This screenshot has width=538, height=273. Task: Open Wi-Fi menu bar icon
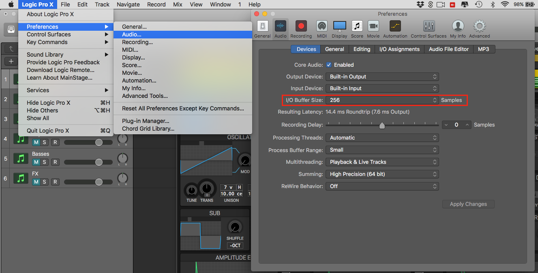click(505, 4)
